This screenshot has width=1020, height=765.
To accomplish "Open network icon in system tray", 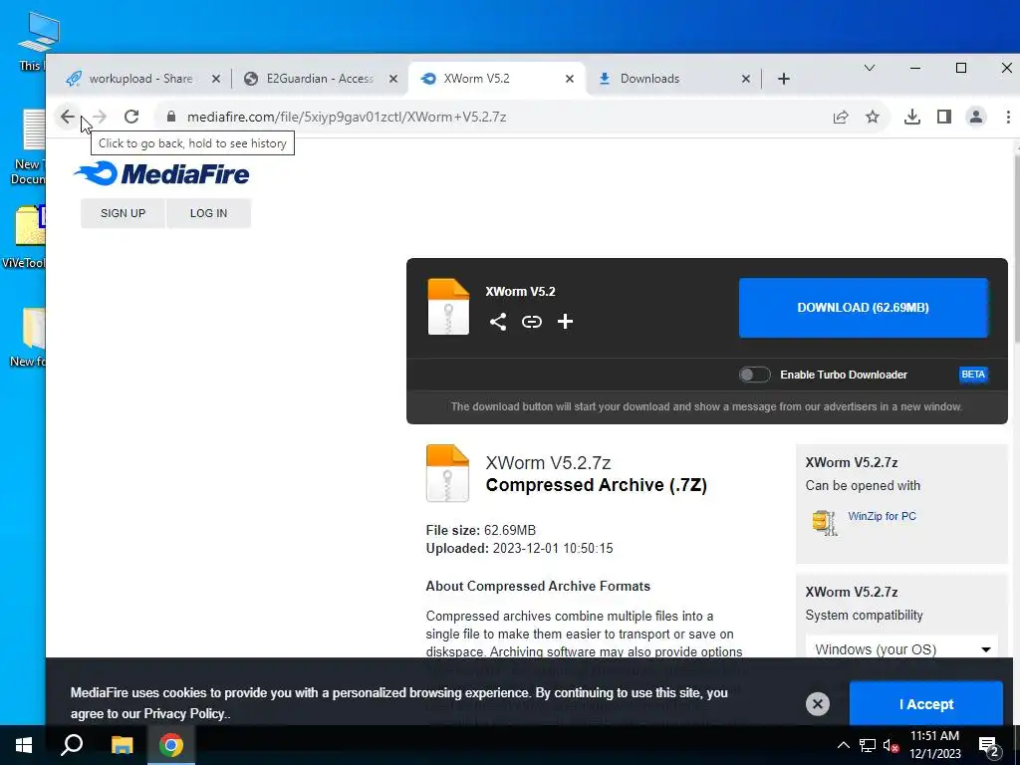I will pyautogui.click(x=868, y=745).
